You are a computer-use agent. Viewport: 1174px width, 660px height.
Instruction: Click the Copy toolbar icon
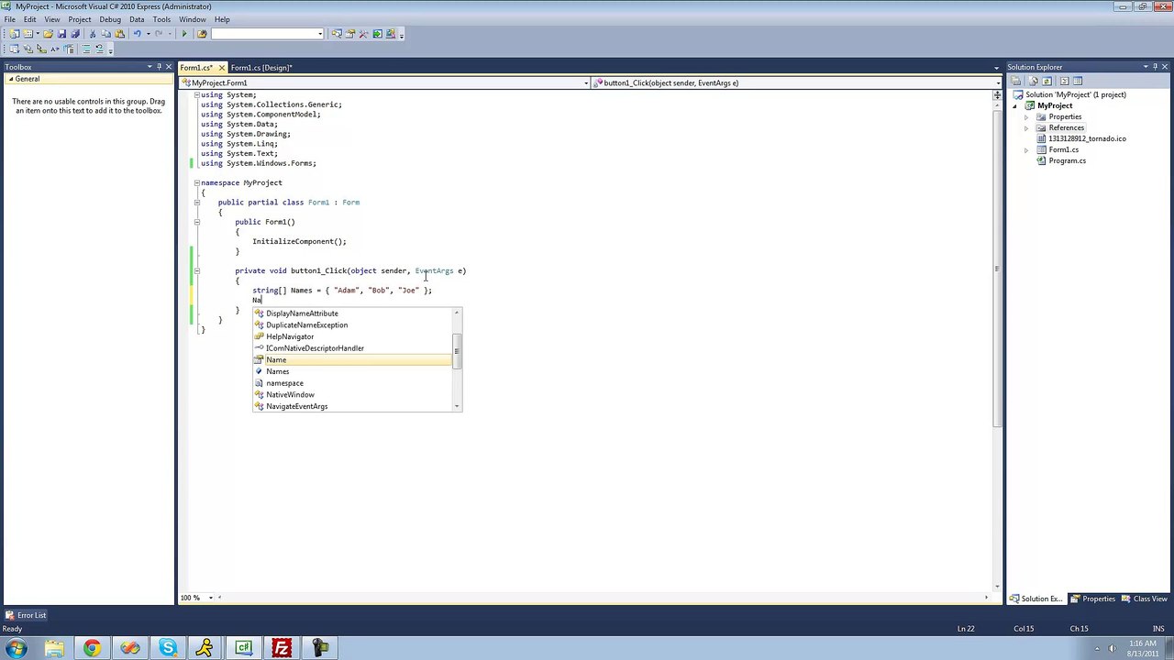click(106, 34)
